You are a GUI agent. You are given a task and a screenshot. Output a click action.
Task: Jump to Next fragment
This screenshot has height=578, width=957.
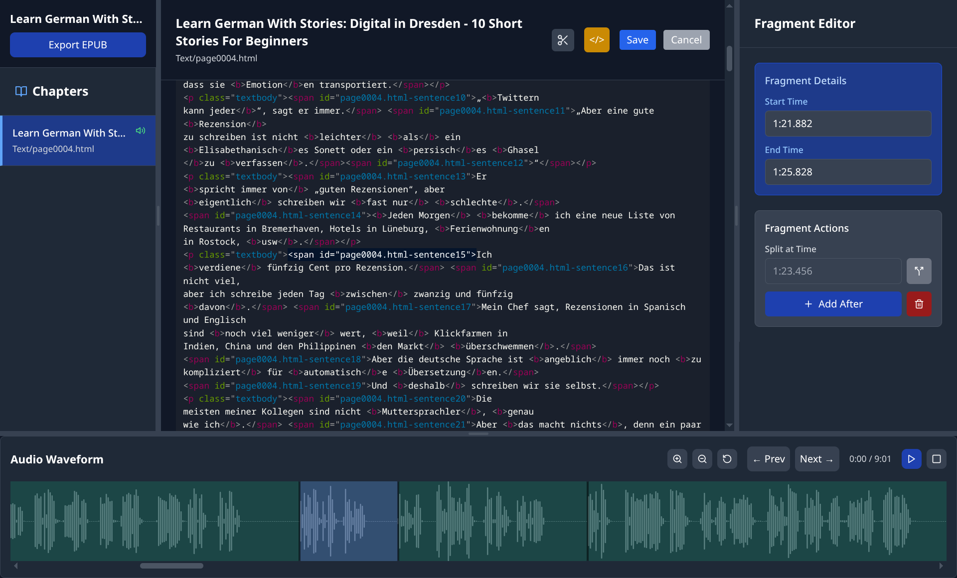click(817, 459)
